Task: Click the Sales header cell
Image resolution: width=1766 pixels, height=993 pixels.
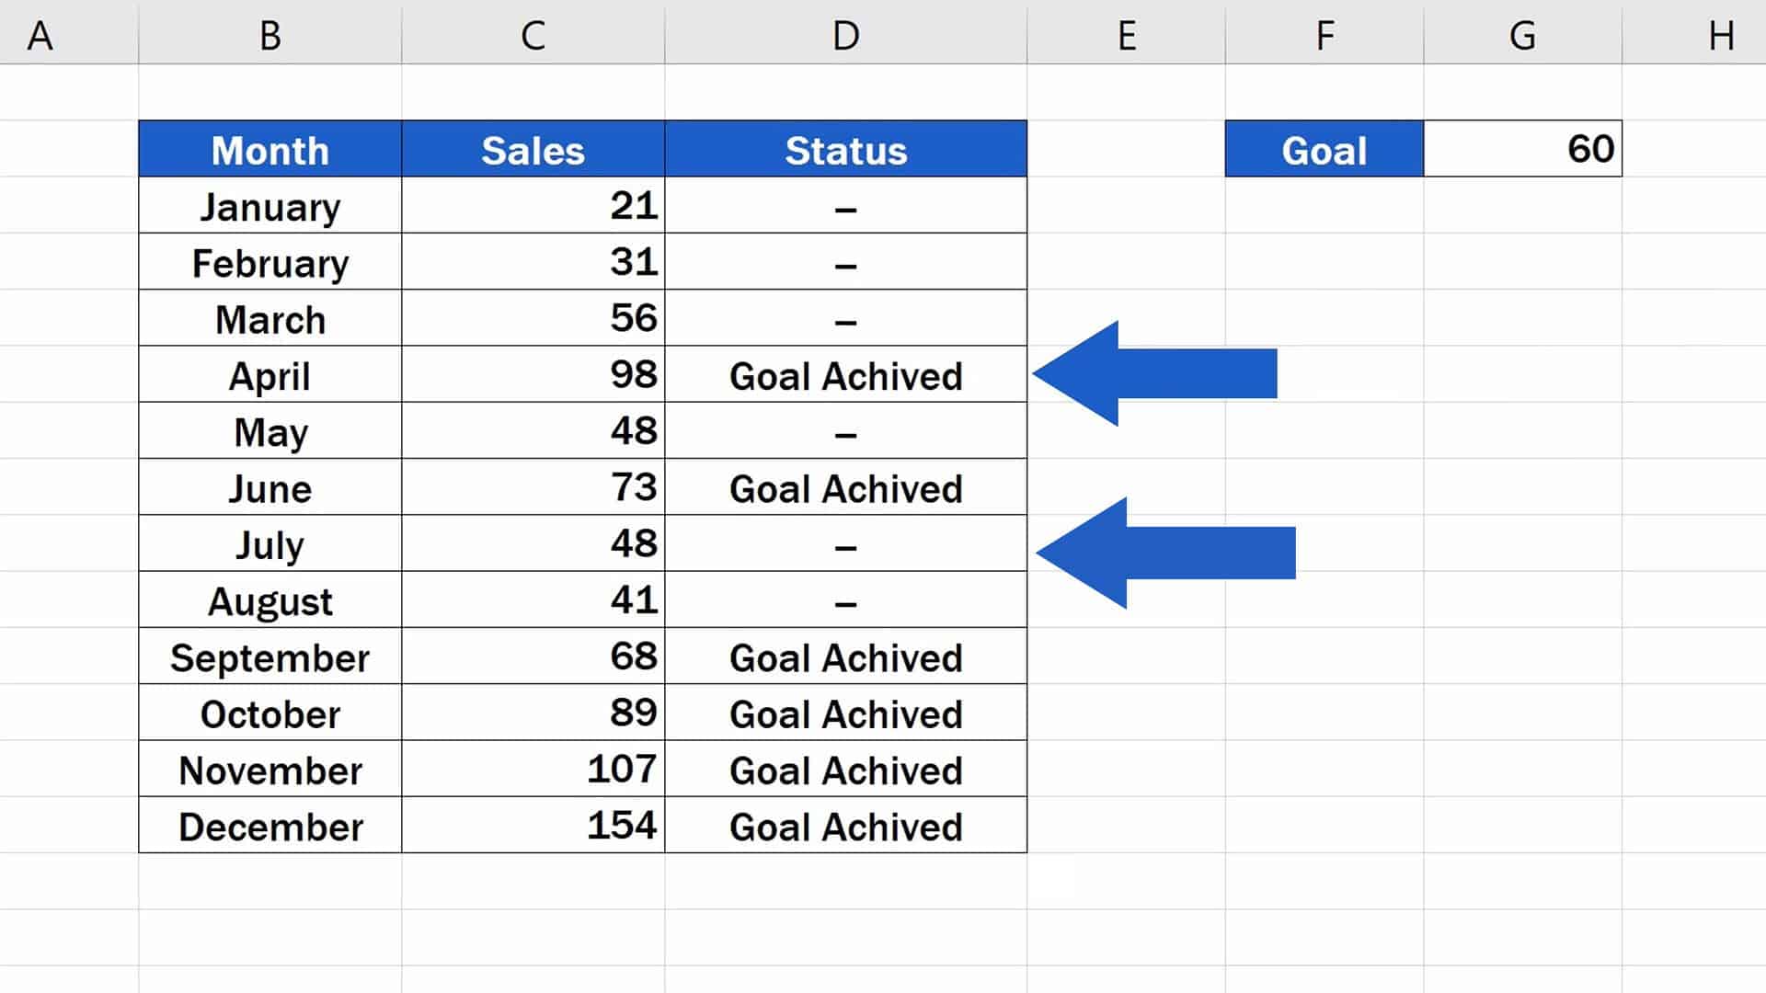Action: (533, 149)
